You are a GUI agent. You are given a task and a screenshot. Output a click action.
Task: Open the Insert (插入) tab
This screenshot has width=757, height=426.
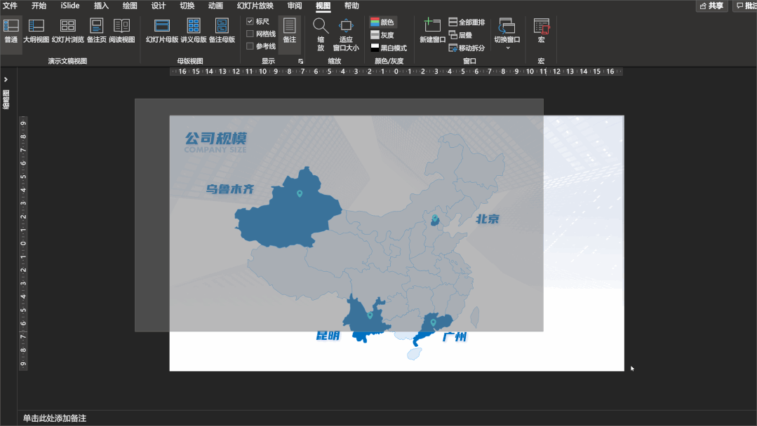tap(101, 6)
